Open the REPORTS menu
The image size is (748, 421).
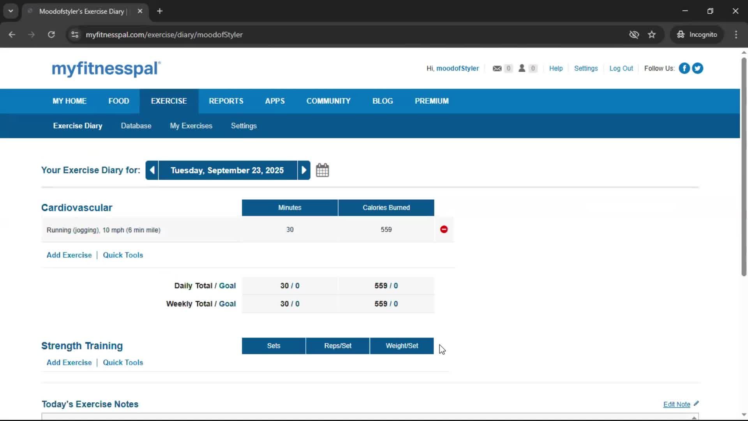pos(226,101)
